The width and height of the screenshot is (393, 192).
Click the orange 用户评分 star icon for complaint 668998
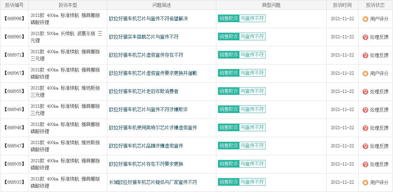click(x=365, y=19)
